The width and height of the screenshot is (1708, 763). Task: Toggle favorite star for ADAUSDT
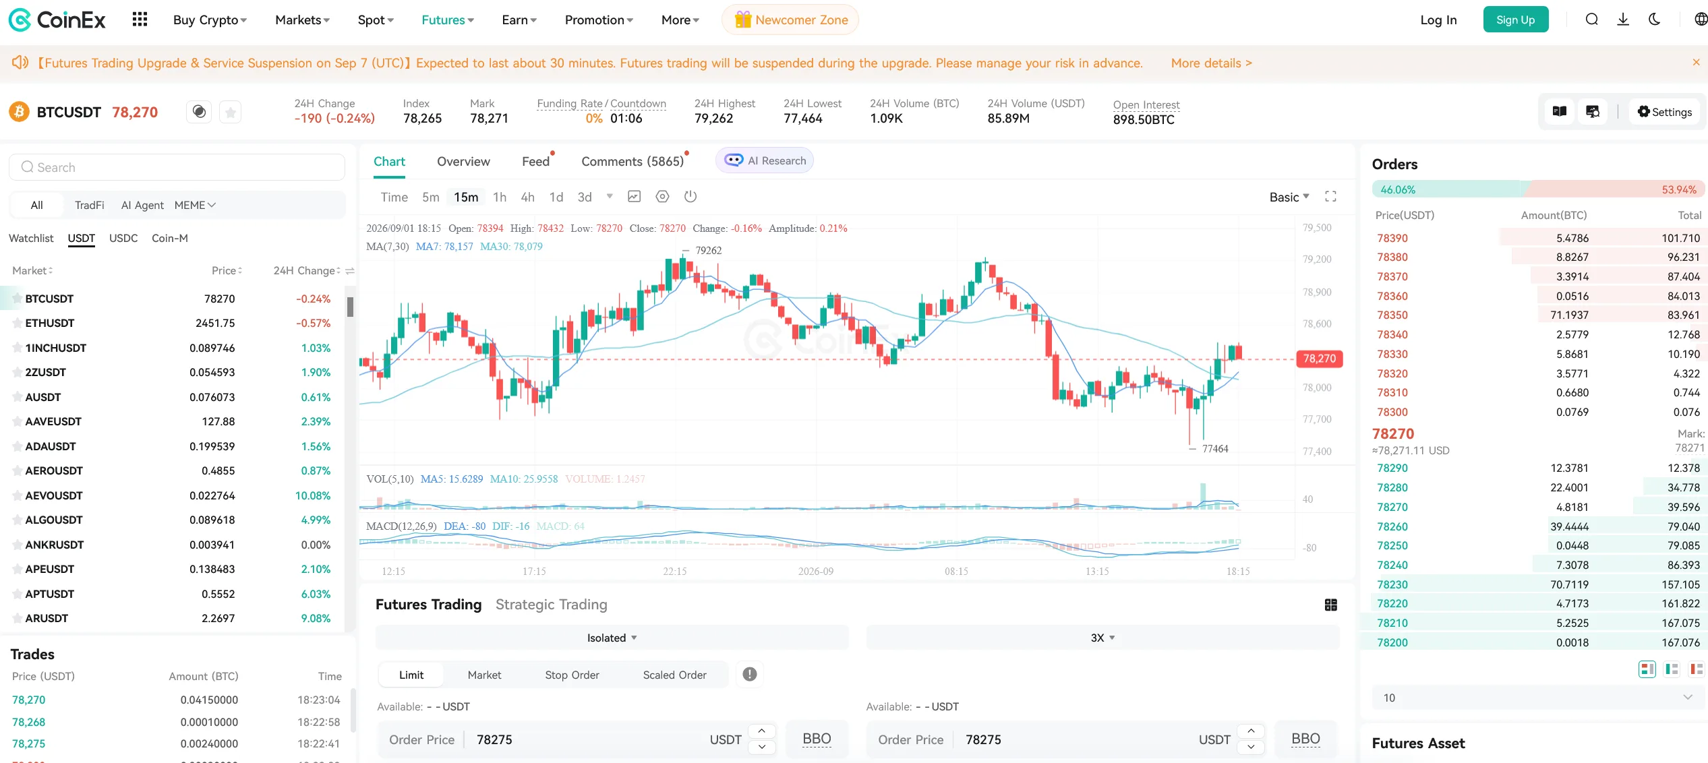(17, 446)
